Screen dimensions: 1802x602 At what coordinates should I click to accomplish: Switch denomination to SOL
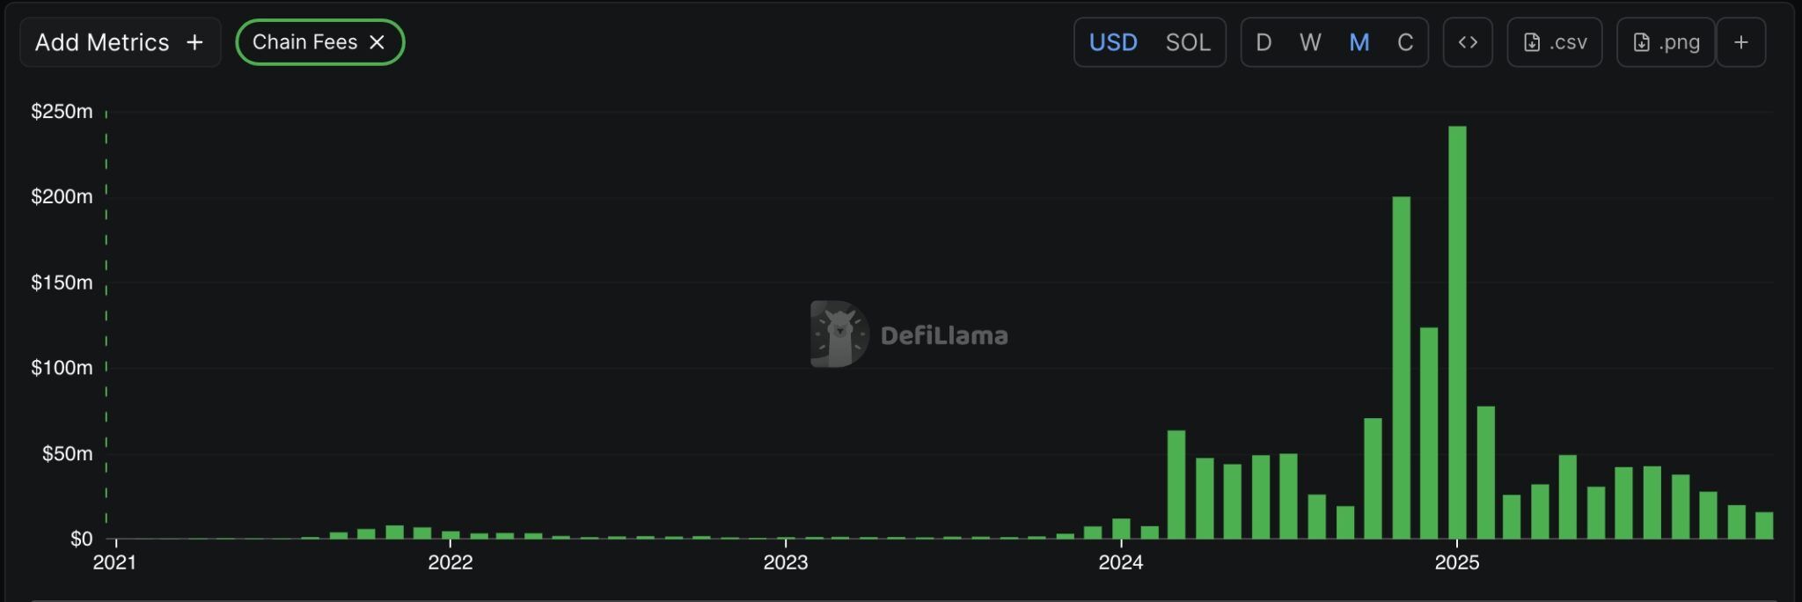click(1188, 42)
